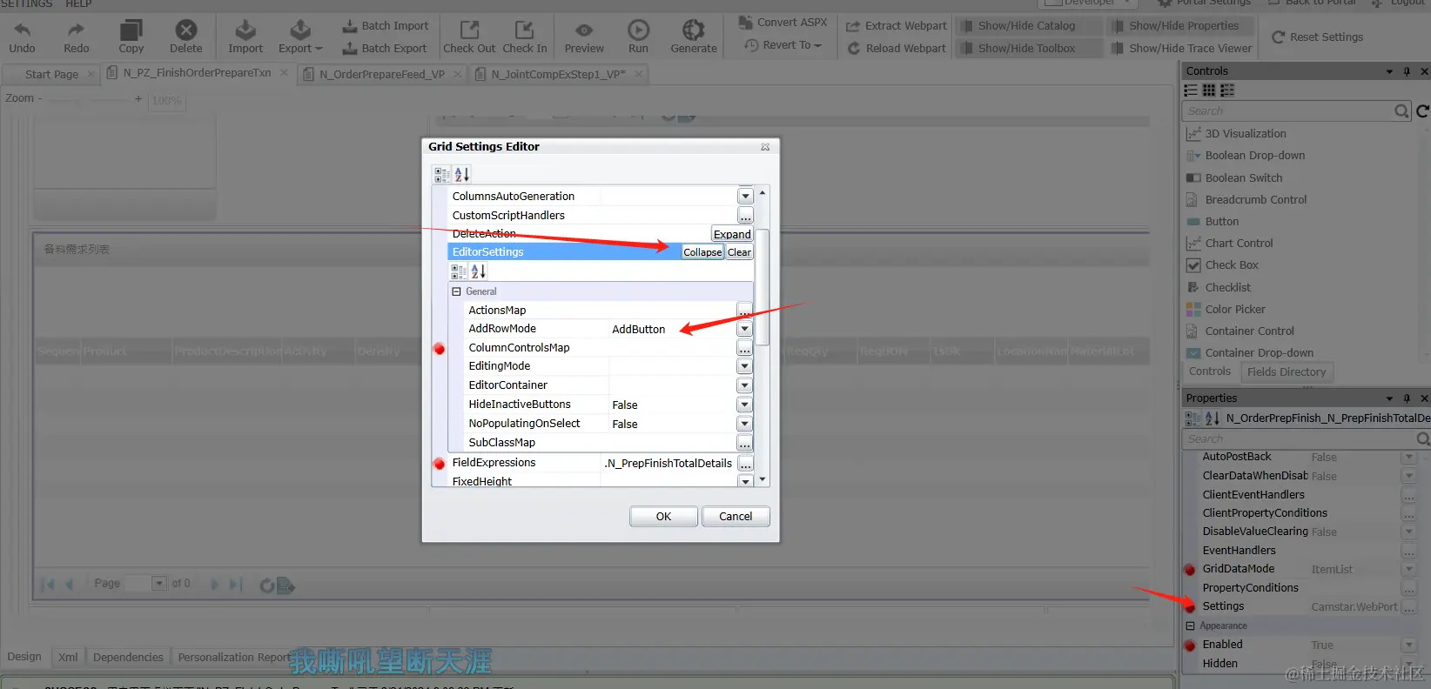
Task: Click Cancel in Grid Settings Editor
Action: pos(736,517)
